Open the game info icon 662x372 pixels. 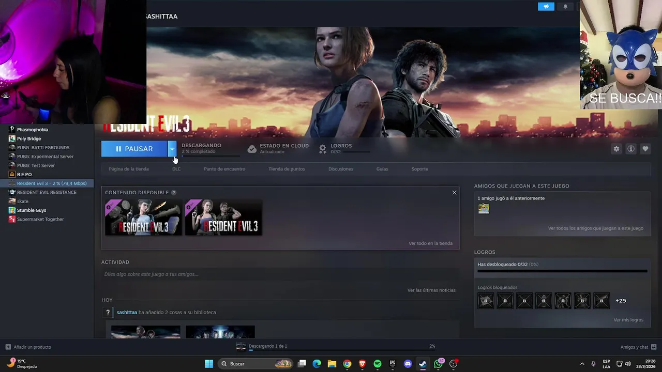631,149
